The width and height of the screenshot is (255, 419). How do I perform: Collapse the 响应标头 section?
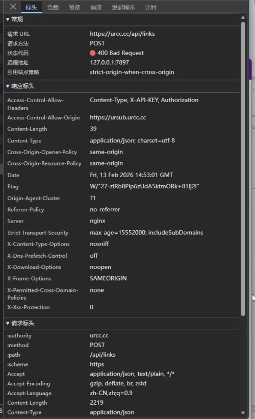point(20,86)
